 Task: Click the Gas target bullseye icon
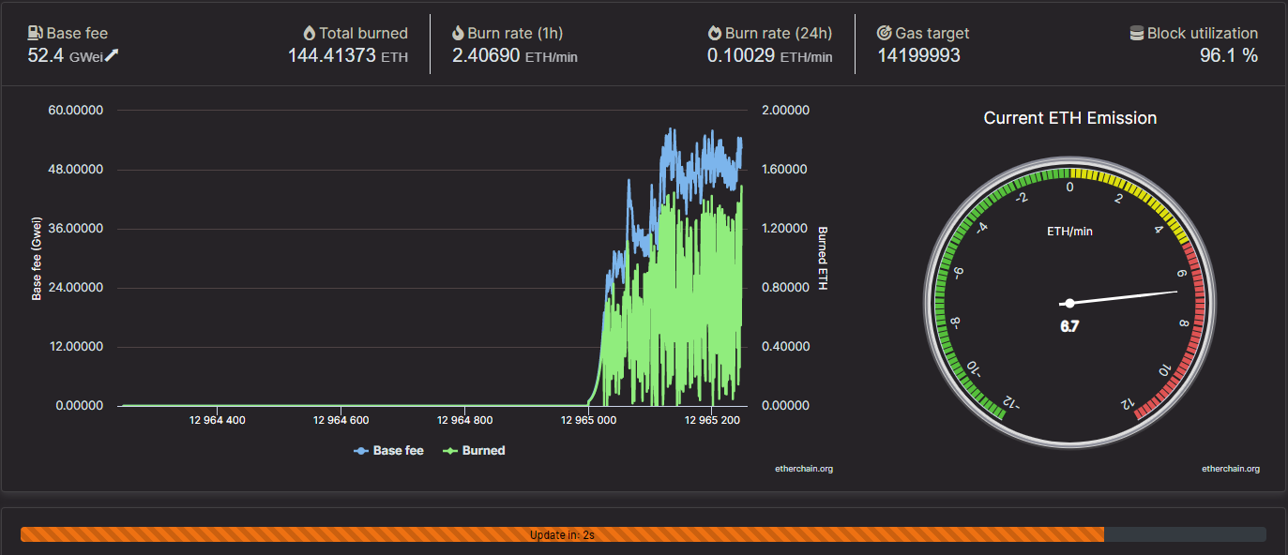coord(884,33)
